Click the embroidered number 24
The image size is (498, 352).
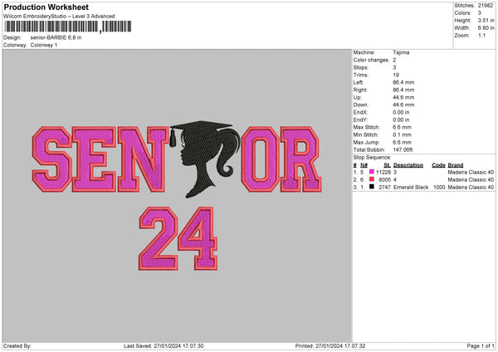click(178, 239)
